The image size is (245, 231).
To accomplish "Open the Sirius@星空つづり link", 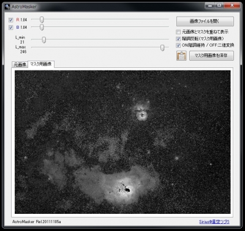I will (214, 222).
